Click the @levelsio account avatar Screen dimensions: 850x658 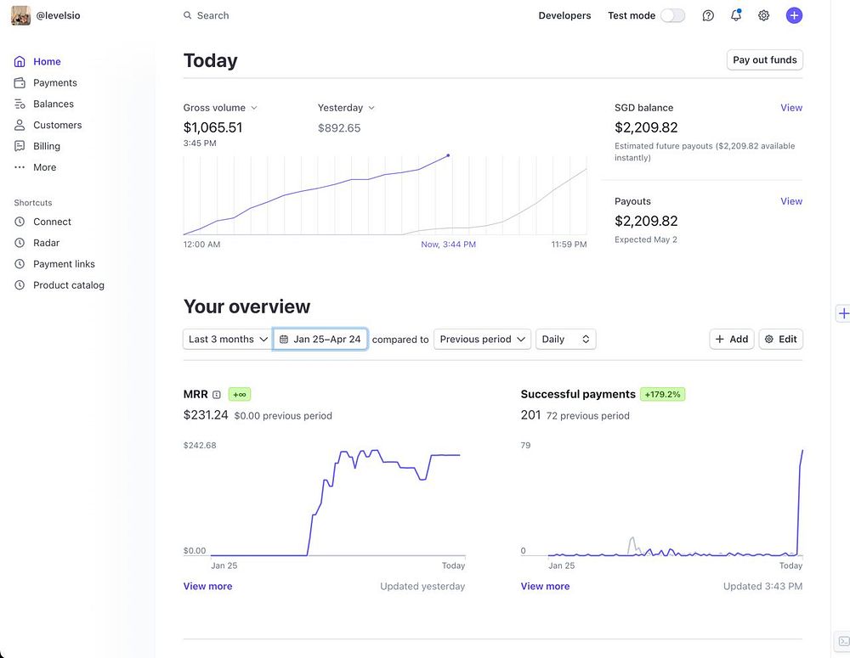(21, 15)
